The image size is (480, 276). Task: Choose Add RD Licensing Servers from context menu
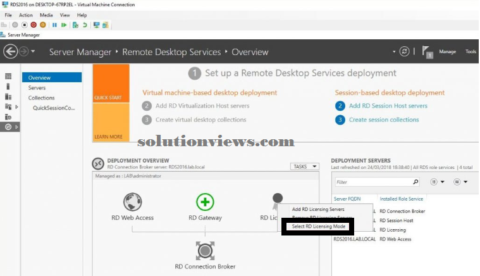click(318, 210)
